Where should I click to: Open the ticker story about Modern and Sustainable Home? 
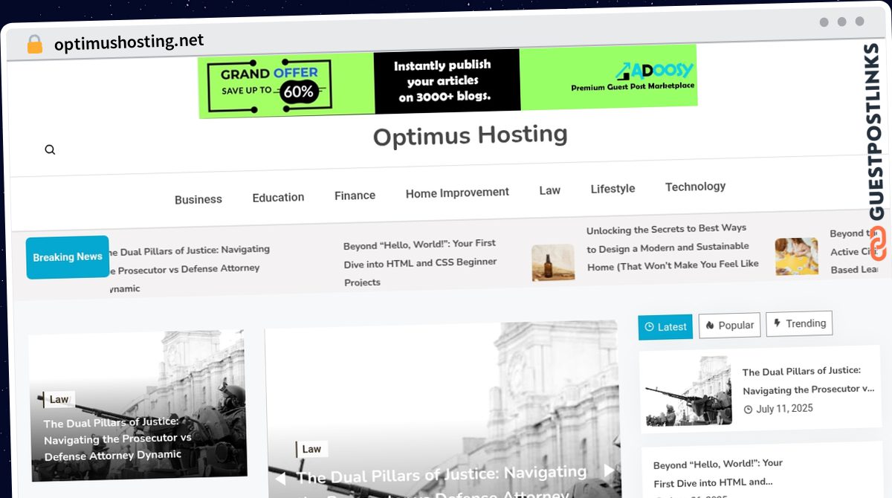[x=673, y=247]
